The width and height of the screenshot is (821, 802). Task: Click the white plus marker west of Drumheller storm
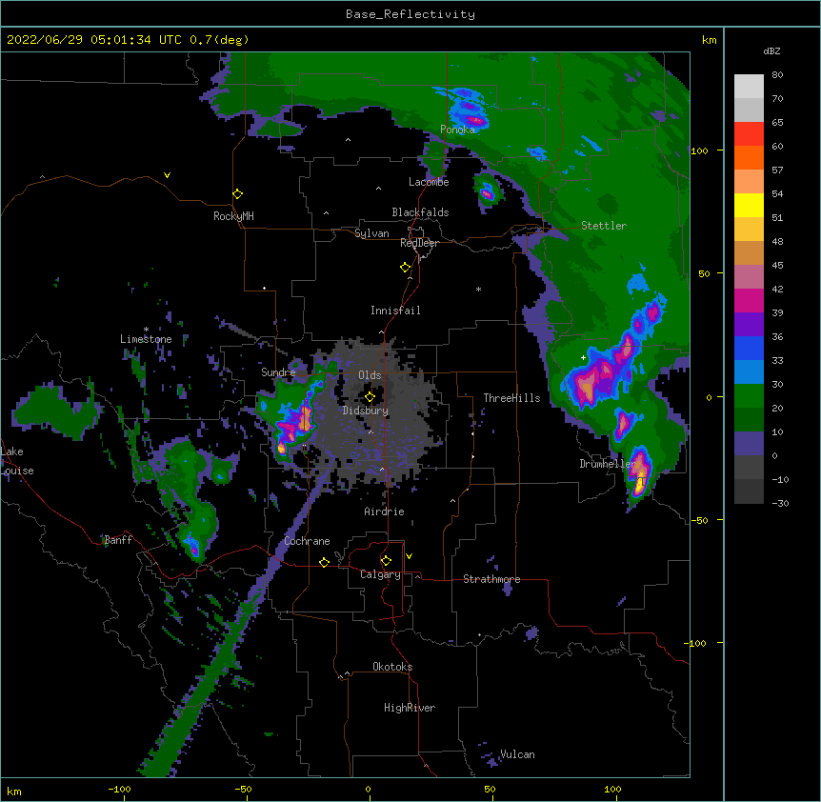[583, 357]
